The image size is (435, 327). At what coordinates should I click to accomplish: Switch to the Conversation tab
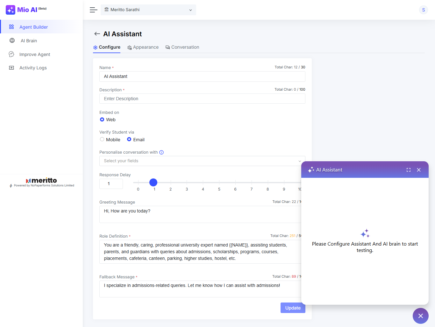[182, 47]
